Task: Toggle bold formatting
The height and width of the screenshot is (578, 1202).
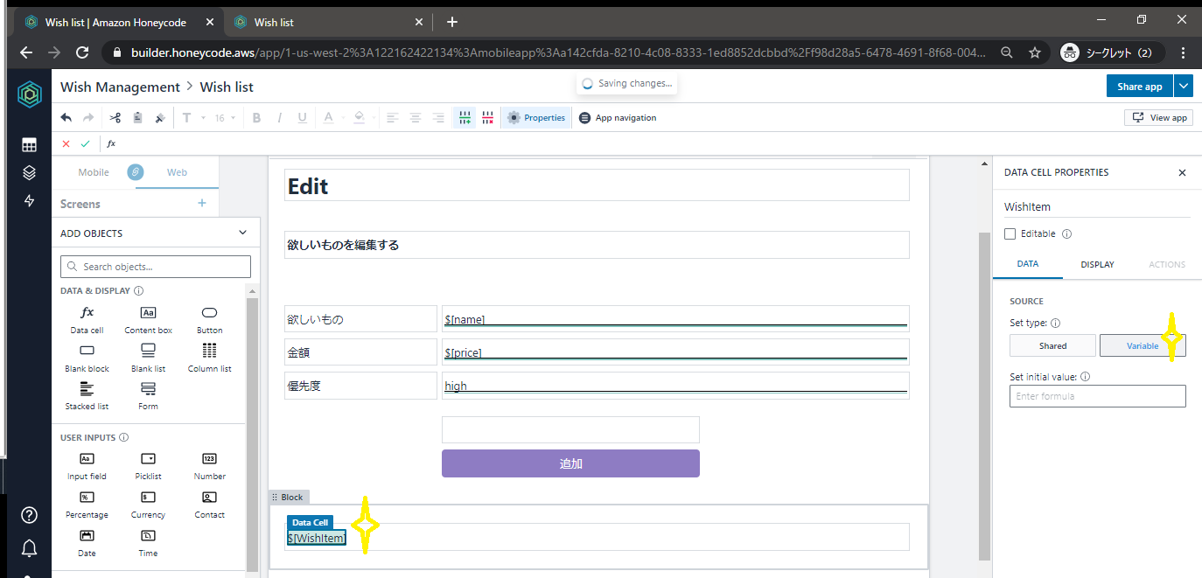Action: coord(256,117)
